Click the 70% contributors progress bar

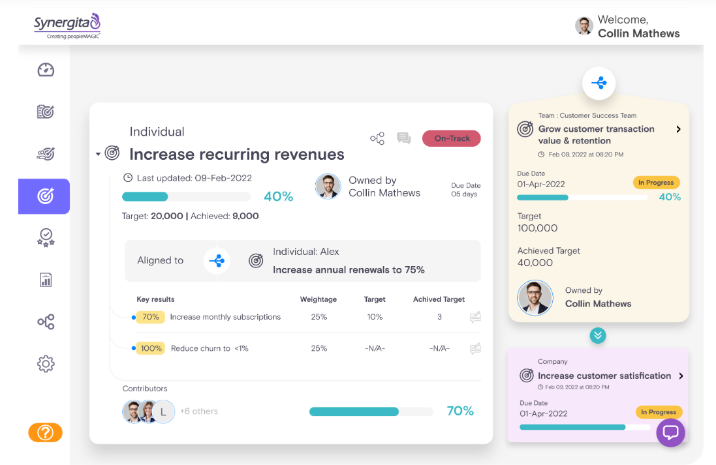(371, 412)
